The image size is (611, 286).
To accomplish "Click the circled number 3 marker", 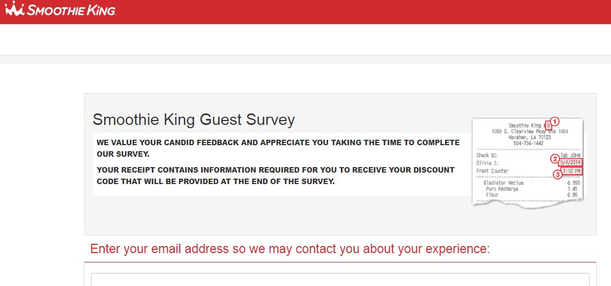I will (x=557, y=175).
